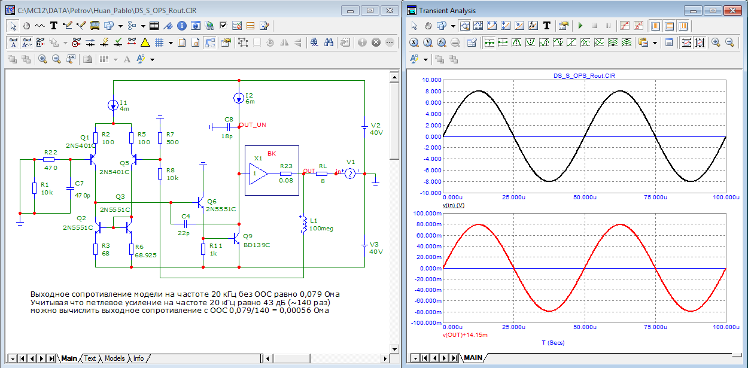Click the green Run button in Transient Analysis
This screenshot has height=368, width=748.
coord(580,26)
